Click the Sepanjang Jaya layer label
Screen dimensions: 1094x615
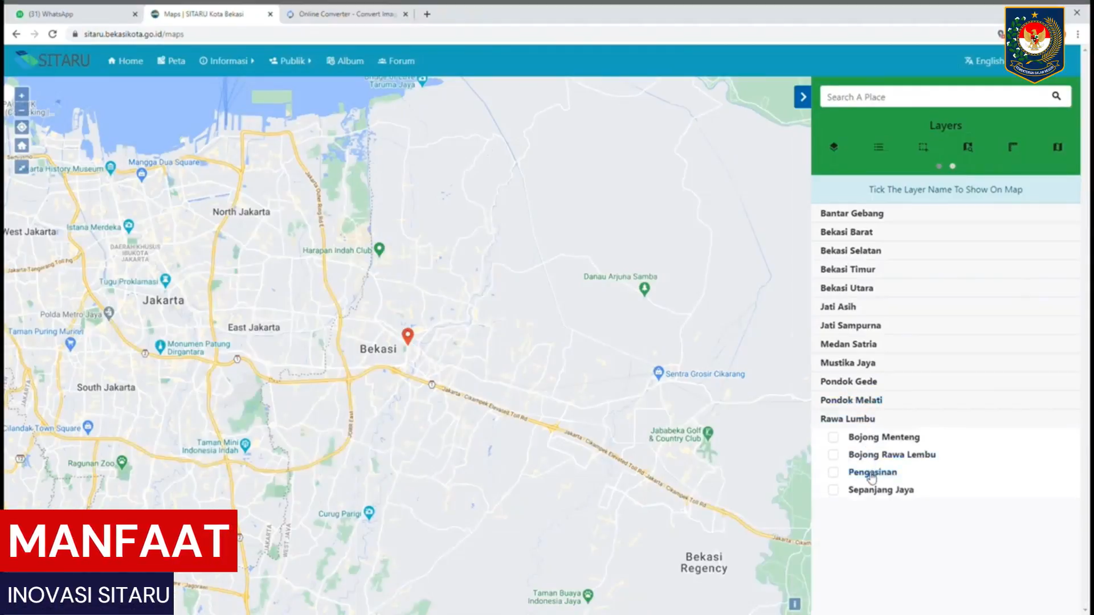tap(881, 490)
